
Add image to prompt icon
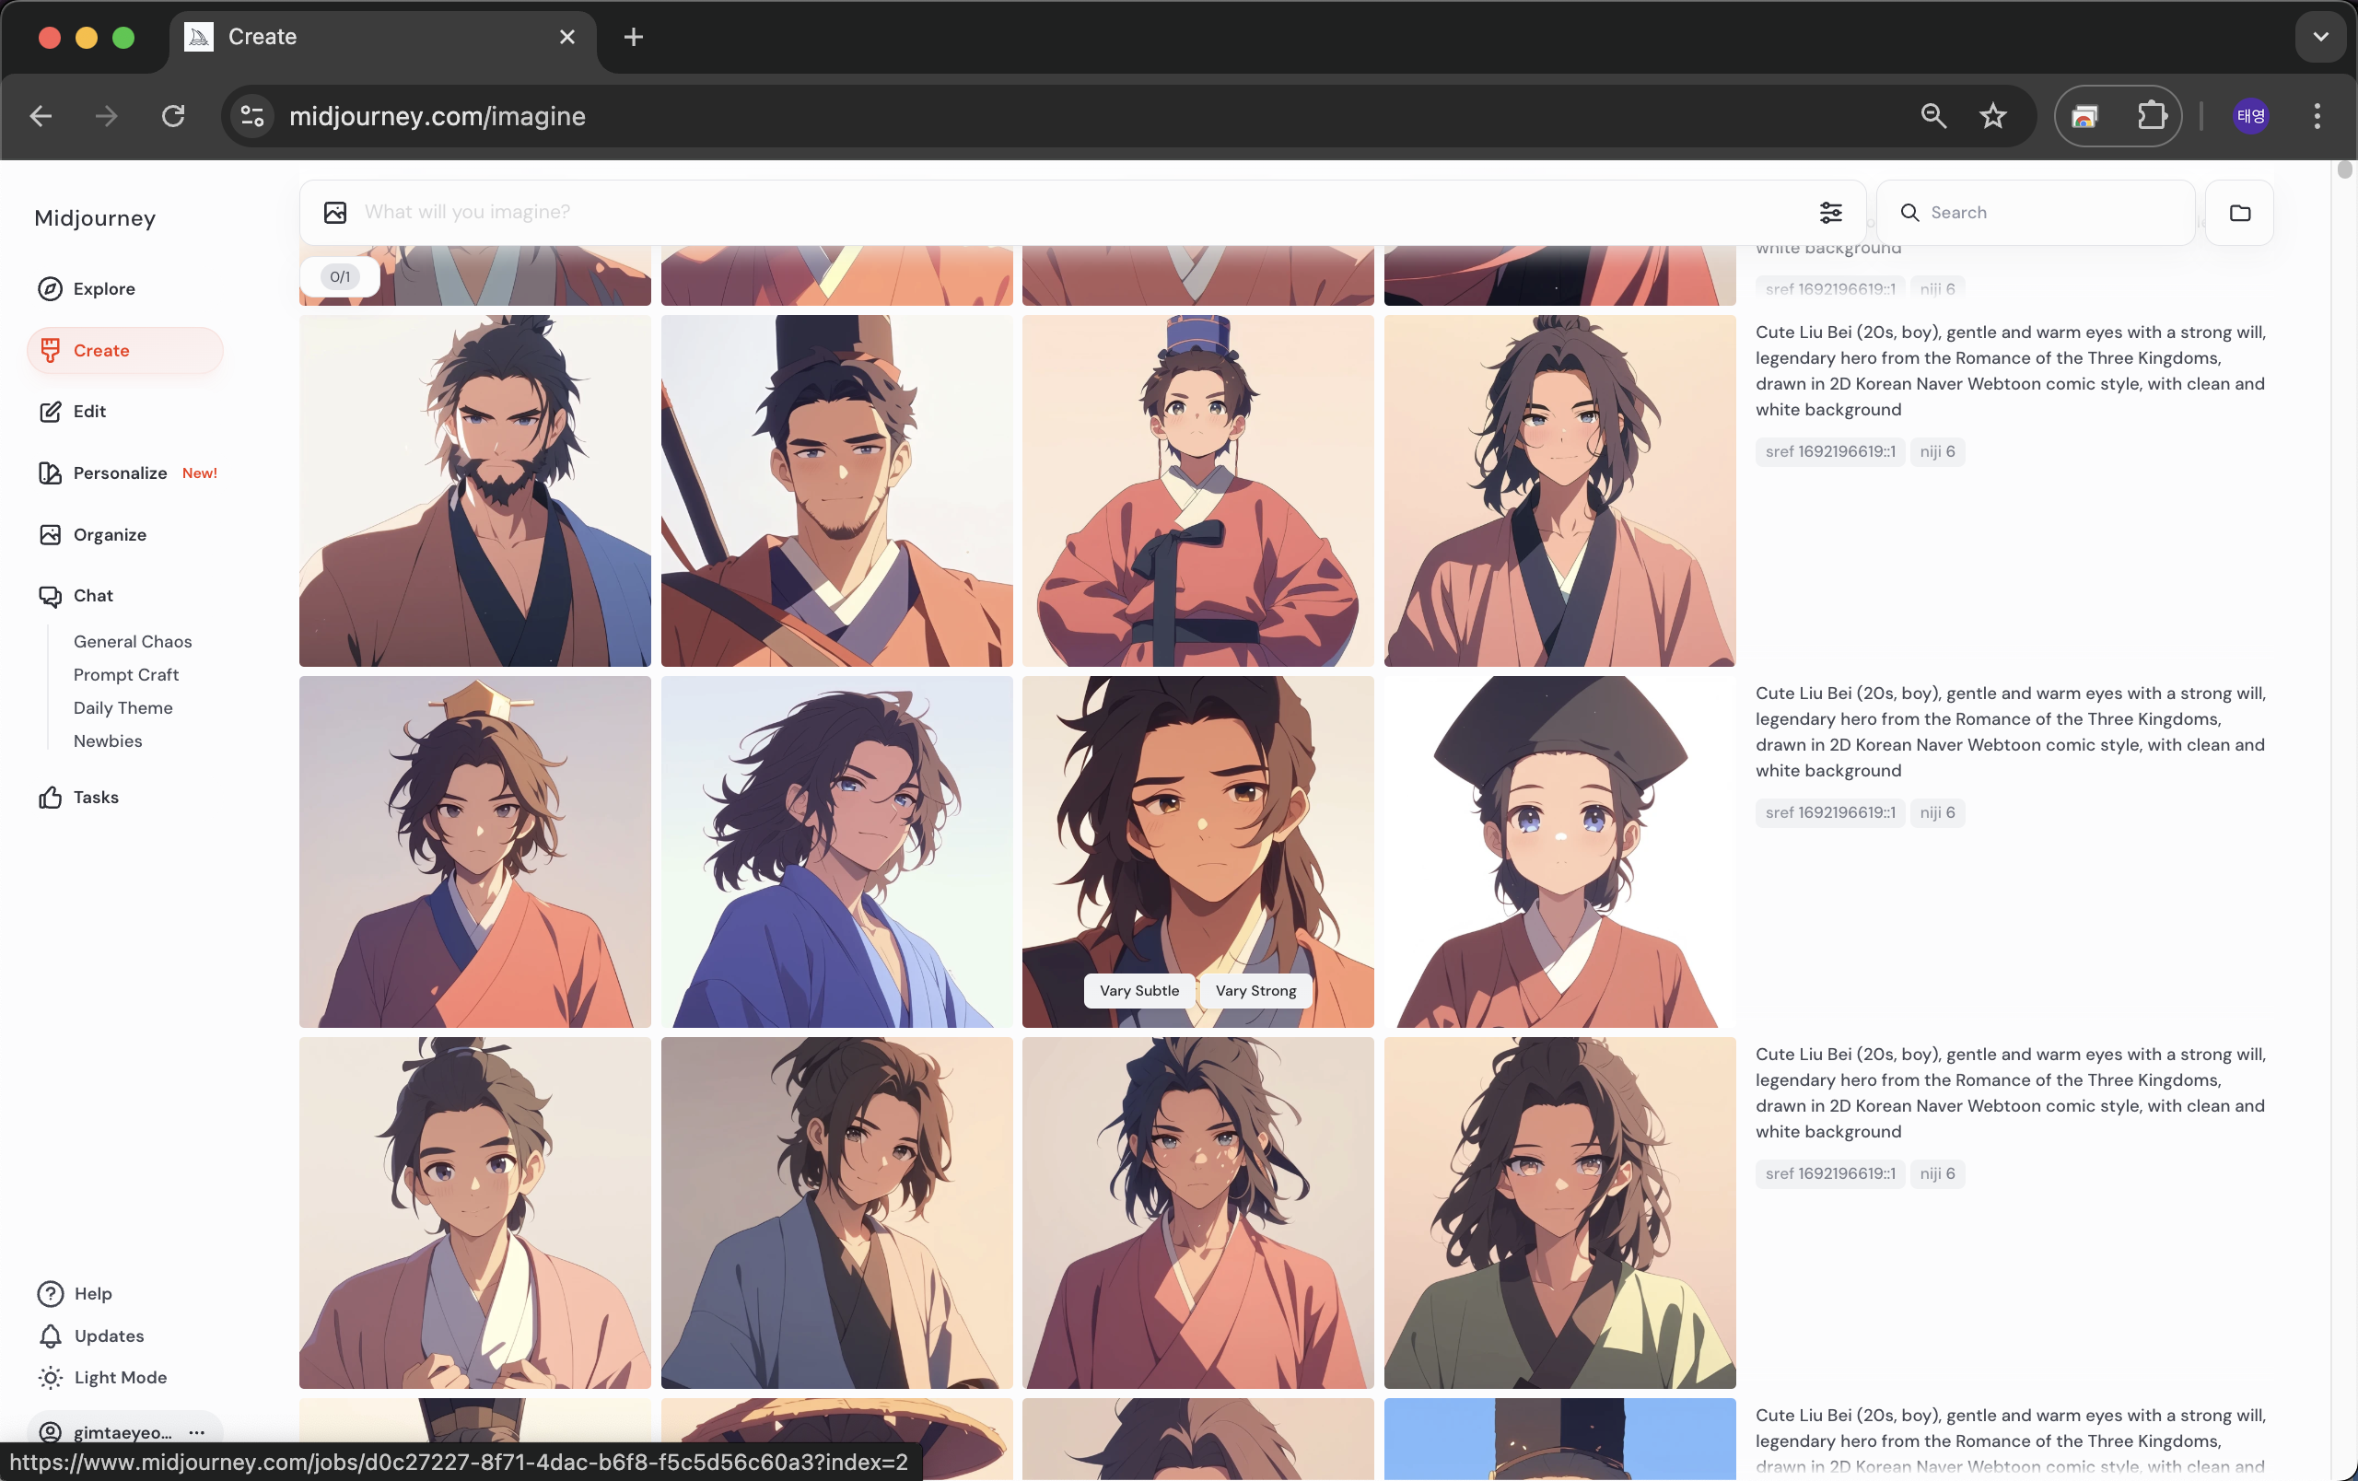point(335,213)
